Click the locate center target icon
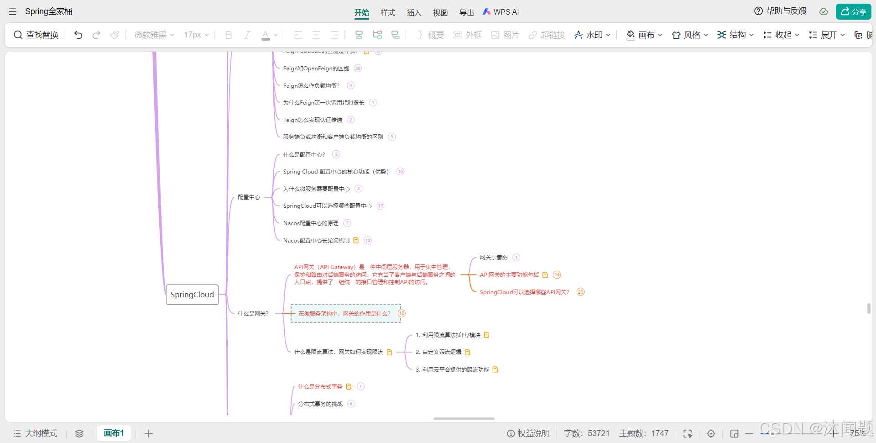Screen dimensions: 876x443 pyautogui.click(x=711, y=433)
